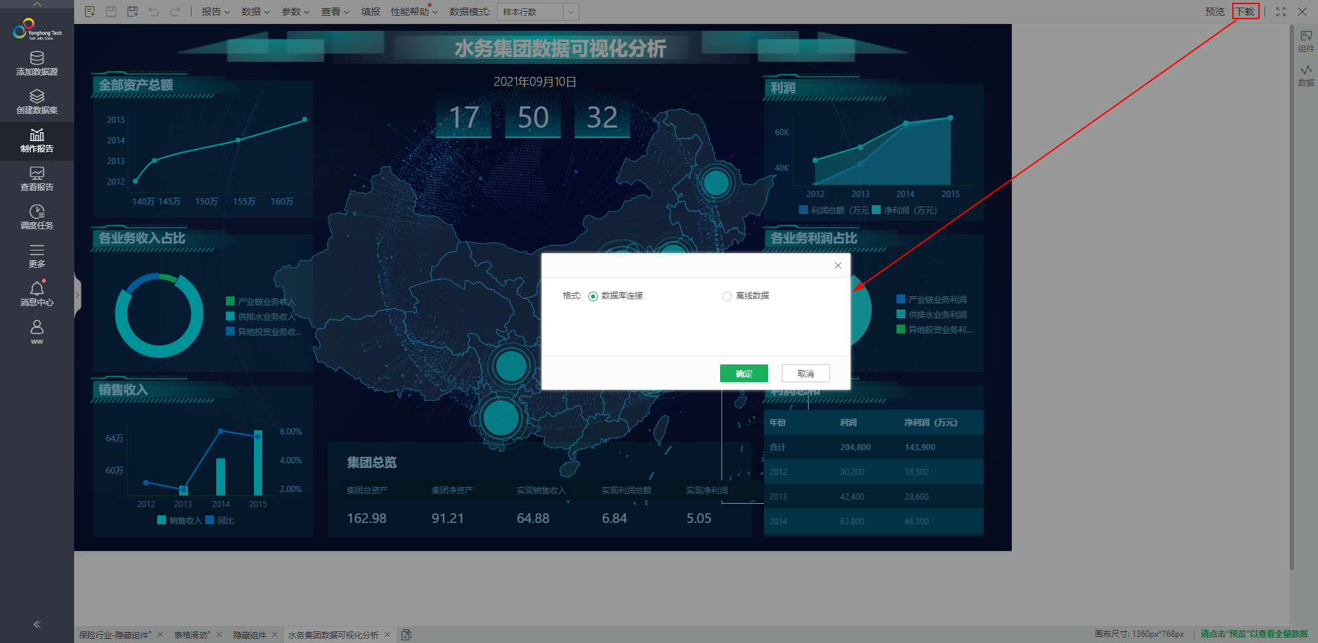Open 添加数据源 in the left sidebar
Viewport: 1318px width, 643px height.
pos(36,63)
